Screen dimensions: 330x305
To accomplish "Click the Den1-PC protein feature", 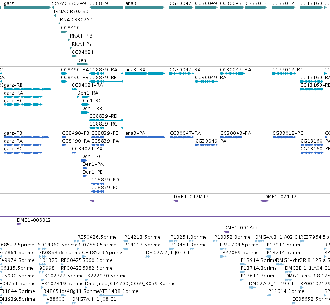I will pos(85,160).
